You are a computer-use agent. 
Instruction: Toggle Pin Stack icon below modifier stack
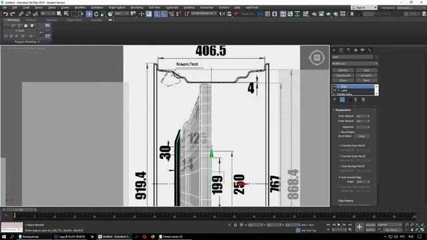[334, 100]
